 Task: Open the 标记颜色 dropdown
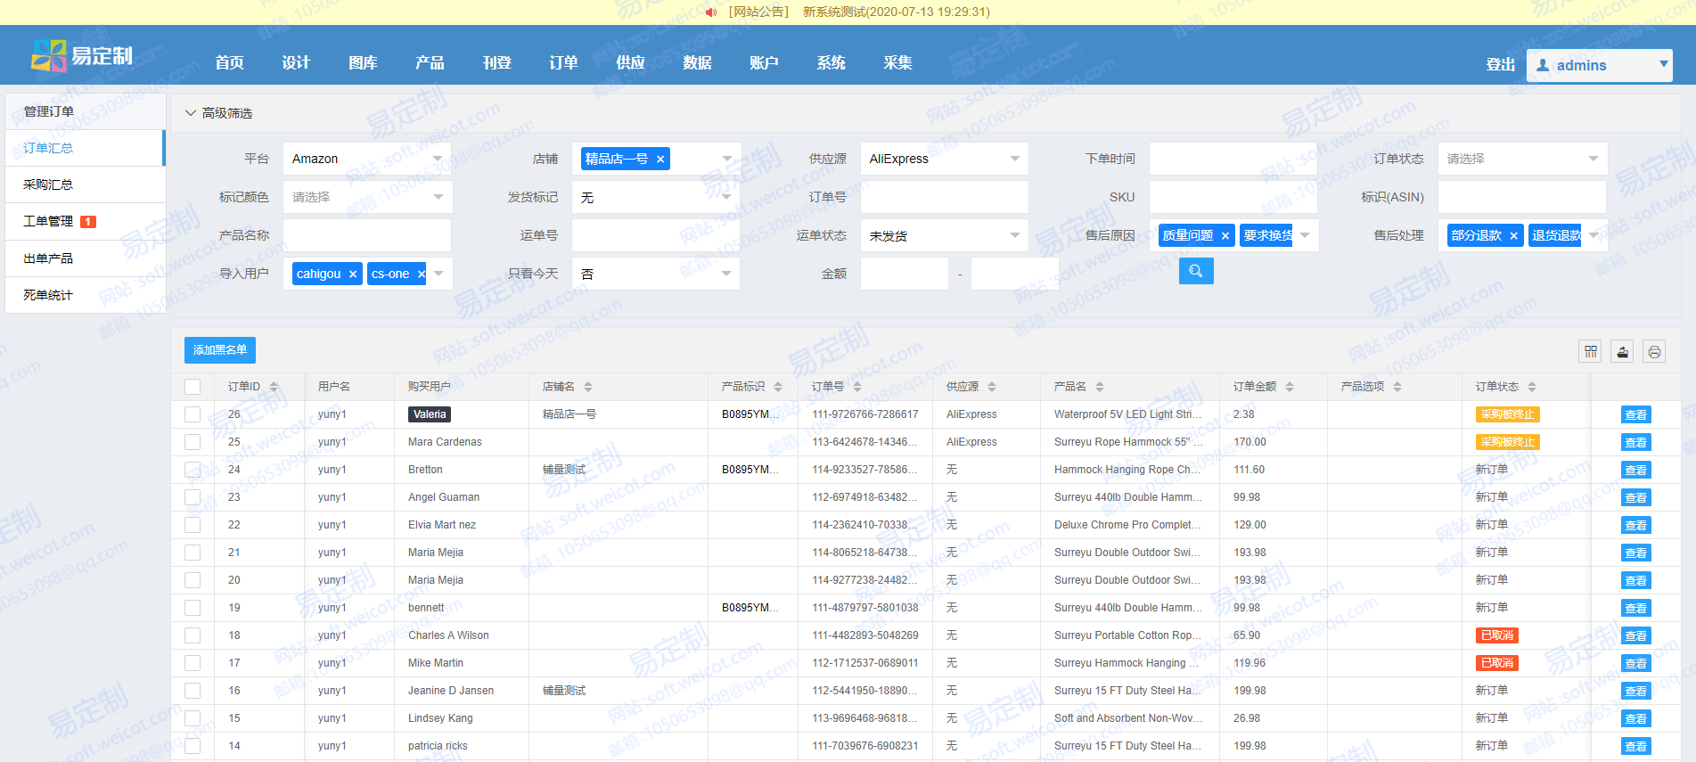pos(367,197)
